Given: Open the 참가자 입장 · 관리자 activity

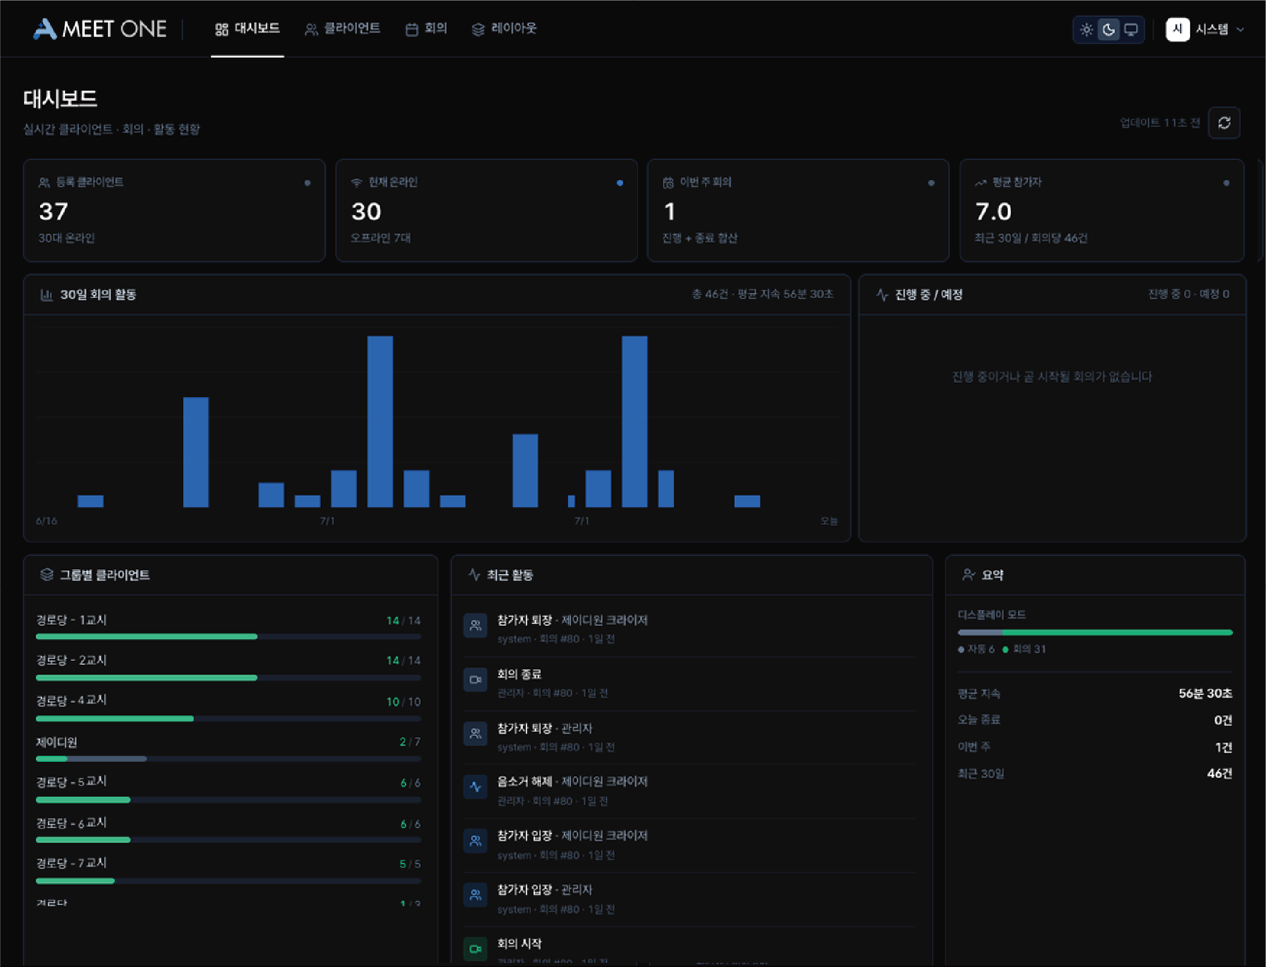Looking at the screenshot, I should click(x=690, y=899).
